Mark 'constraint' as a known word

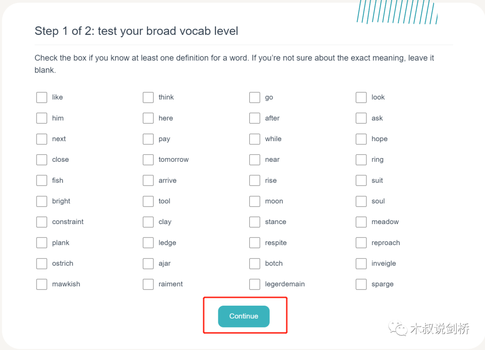[42, 222]
